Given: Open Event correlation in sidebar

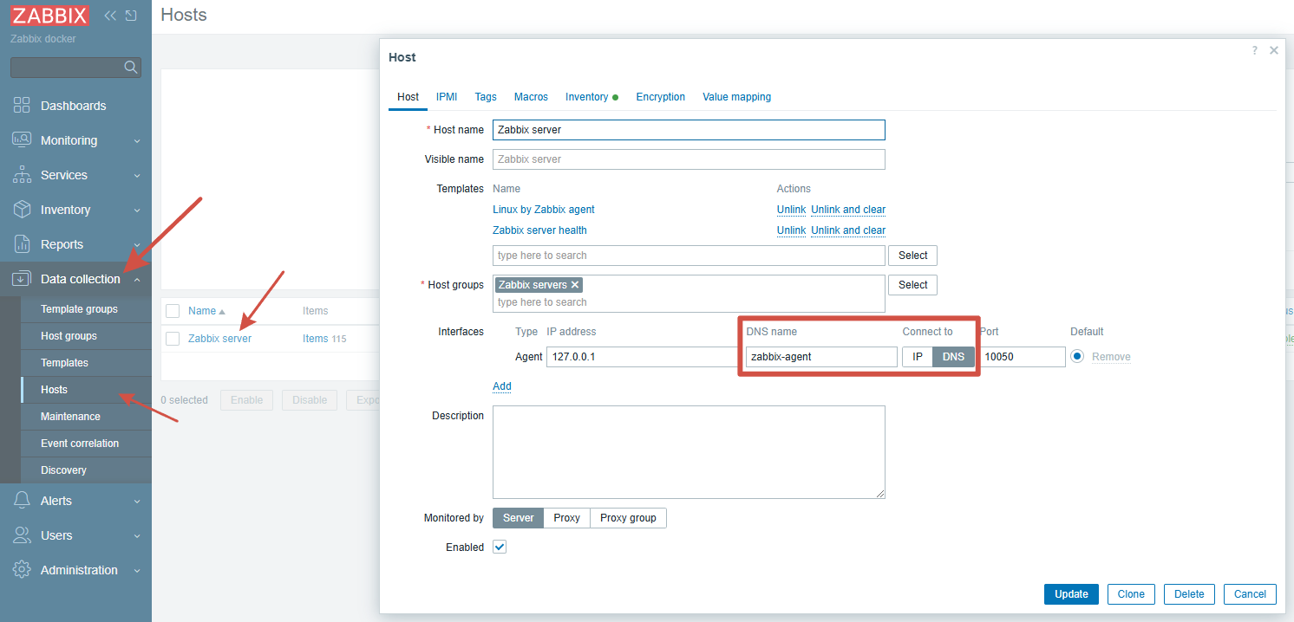Looking at the screenshot, I should 86,444.
